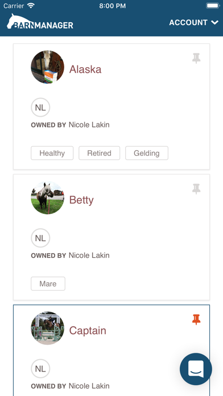The width and height of the screenshot is (223, 396).
Task: Open the chat support bubble
Action: [196, 369]
